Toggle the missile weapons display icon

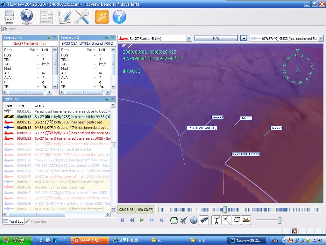coord(226,220)
